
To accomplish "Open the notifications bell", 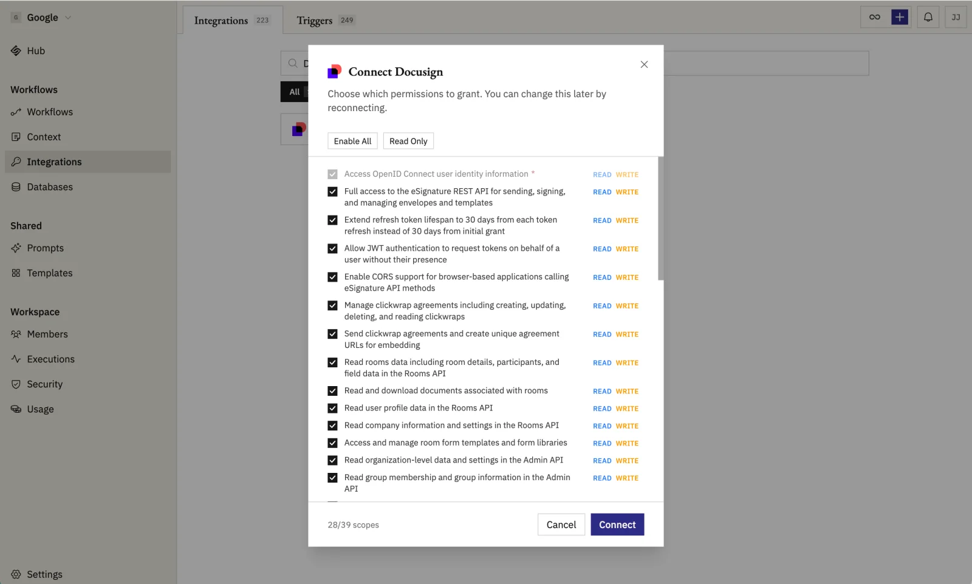I will tap(928, 17).
